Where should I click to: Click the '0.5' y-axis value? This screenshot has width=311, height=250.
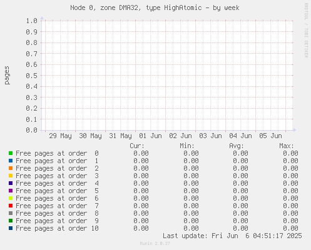(32, 76)
